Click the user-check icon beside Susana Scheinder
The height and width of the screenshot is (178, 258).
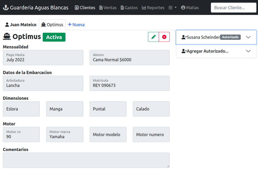coord(184,37)
